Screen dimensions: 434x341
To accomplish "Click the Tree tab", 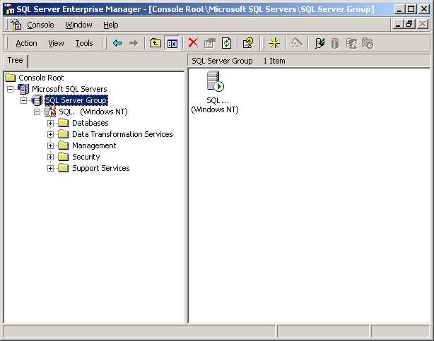I will tap(15, 61).
